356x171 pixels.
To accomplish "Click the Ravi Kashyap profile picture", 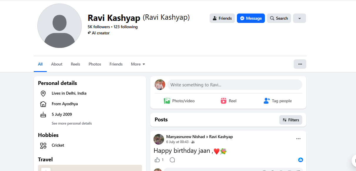I will (59, 26).
